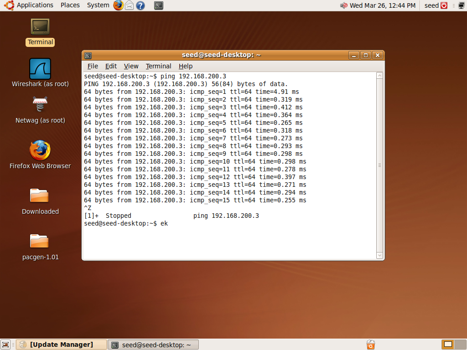Viewport: 467px width, 350px height.
Task: Click the line with icmp_seq=15
Action: coord(195,200)
